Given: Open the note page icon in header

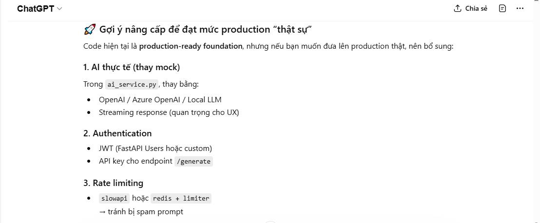Looking at the screenshot, I should point(502,9).
